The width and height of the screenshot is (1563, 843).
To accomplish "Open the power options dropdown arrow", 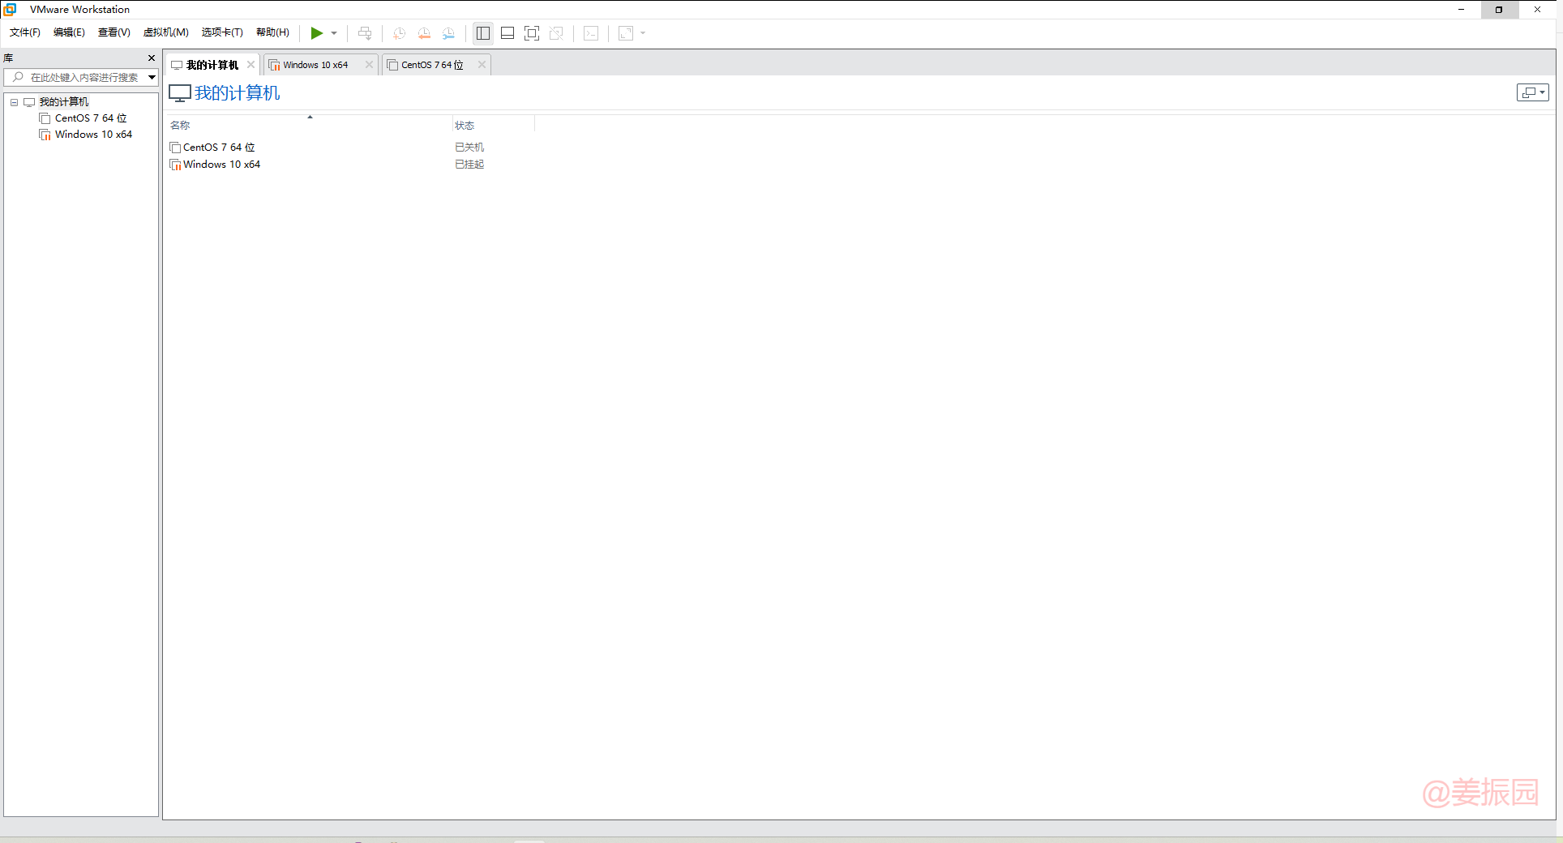I will point(334,33).
